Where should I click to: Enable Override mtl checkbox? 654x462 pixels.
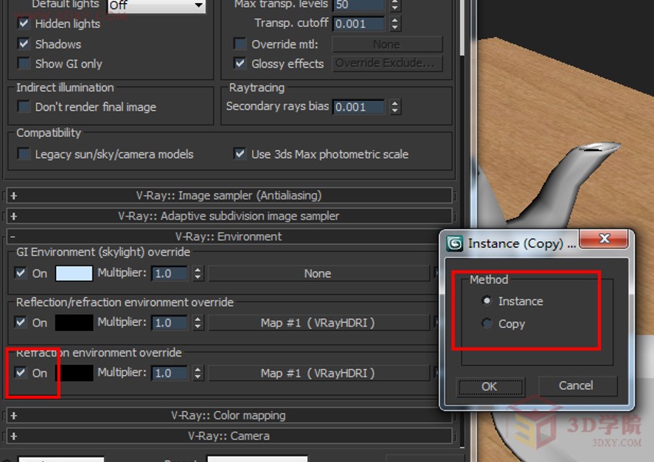tap(240, 43)
